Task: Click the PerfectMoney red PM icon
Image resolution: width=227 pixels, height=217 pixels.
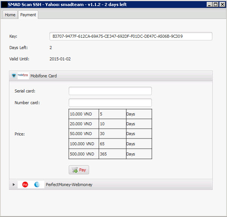Action: (25, 185)
